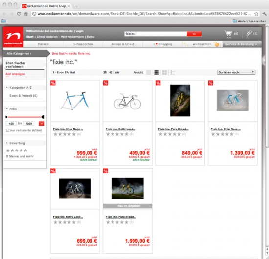Click Alle anzeigen link
The width and height of the screenshot is (269, 259).
(x=15, y=74)
